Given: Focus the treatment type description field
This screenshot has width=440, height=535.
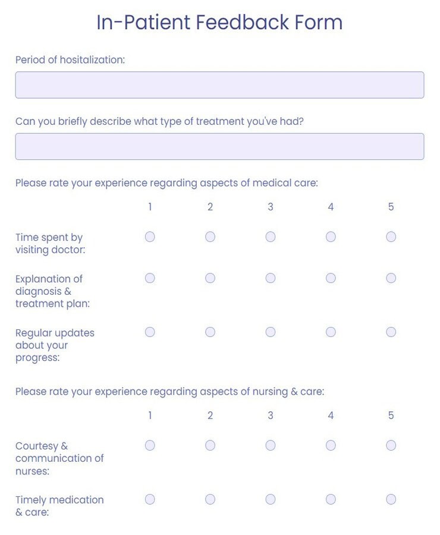Looking at the screenshot, I should [x=219, y=146].
